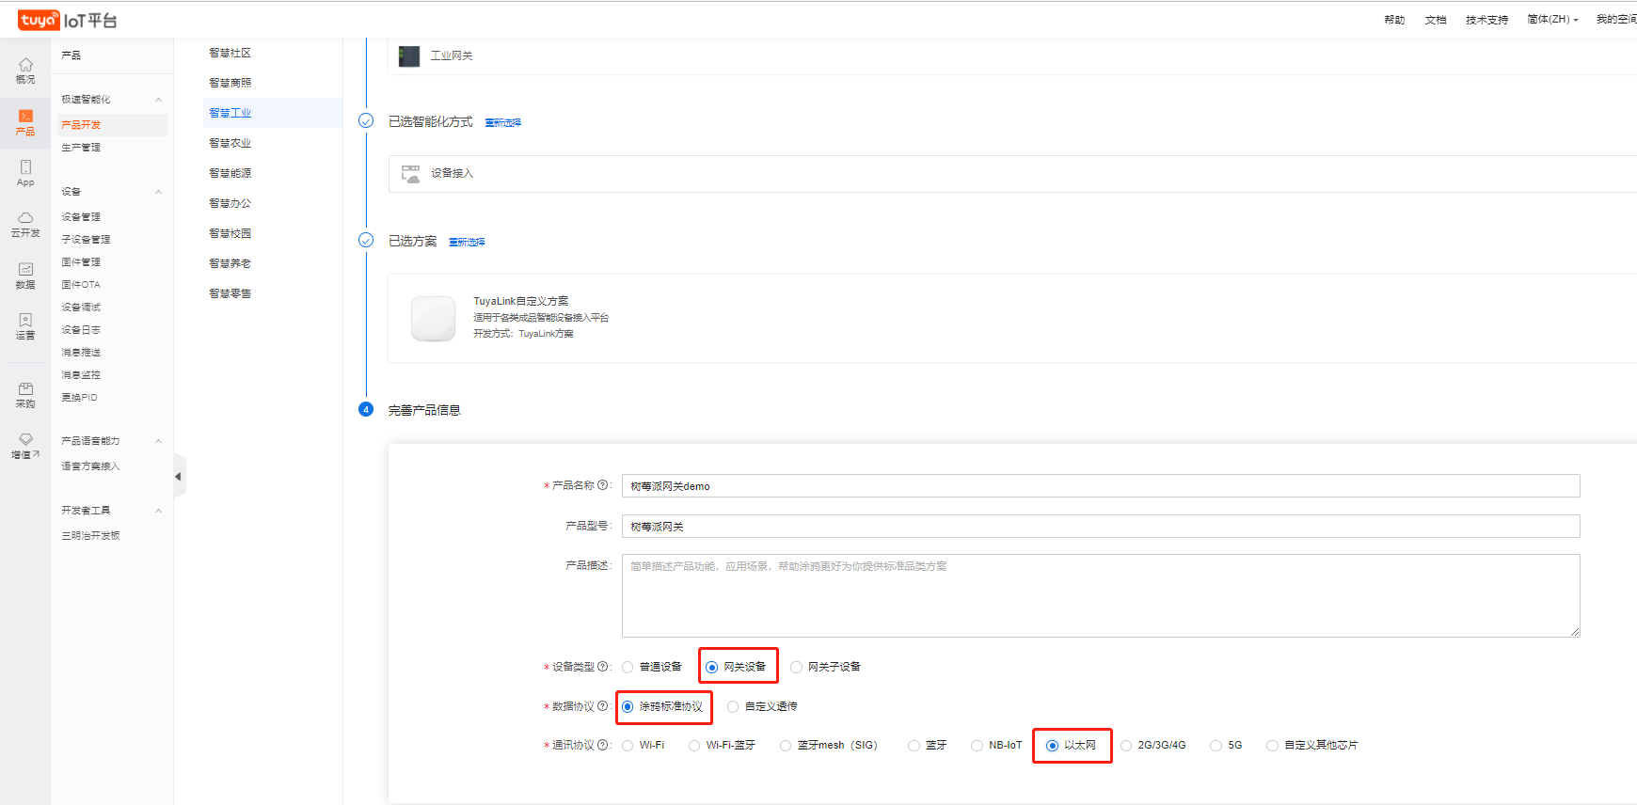Click the checkmark step icon for 已选方案
The width and height of the screenshot is (1637, 805).
(366, 240)
